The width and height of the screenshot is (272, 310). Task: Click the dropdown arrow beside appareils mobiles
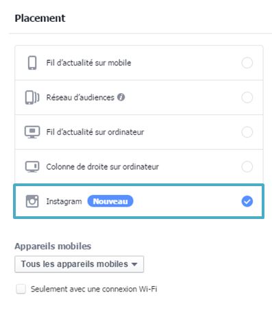(x=134, y=265)
